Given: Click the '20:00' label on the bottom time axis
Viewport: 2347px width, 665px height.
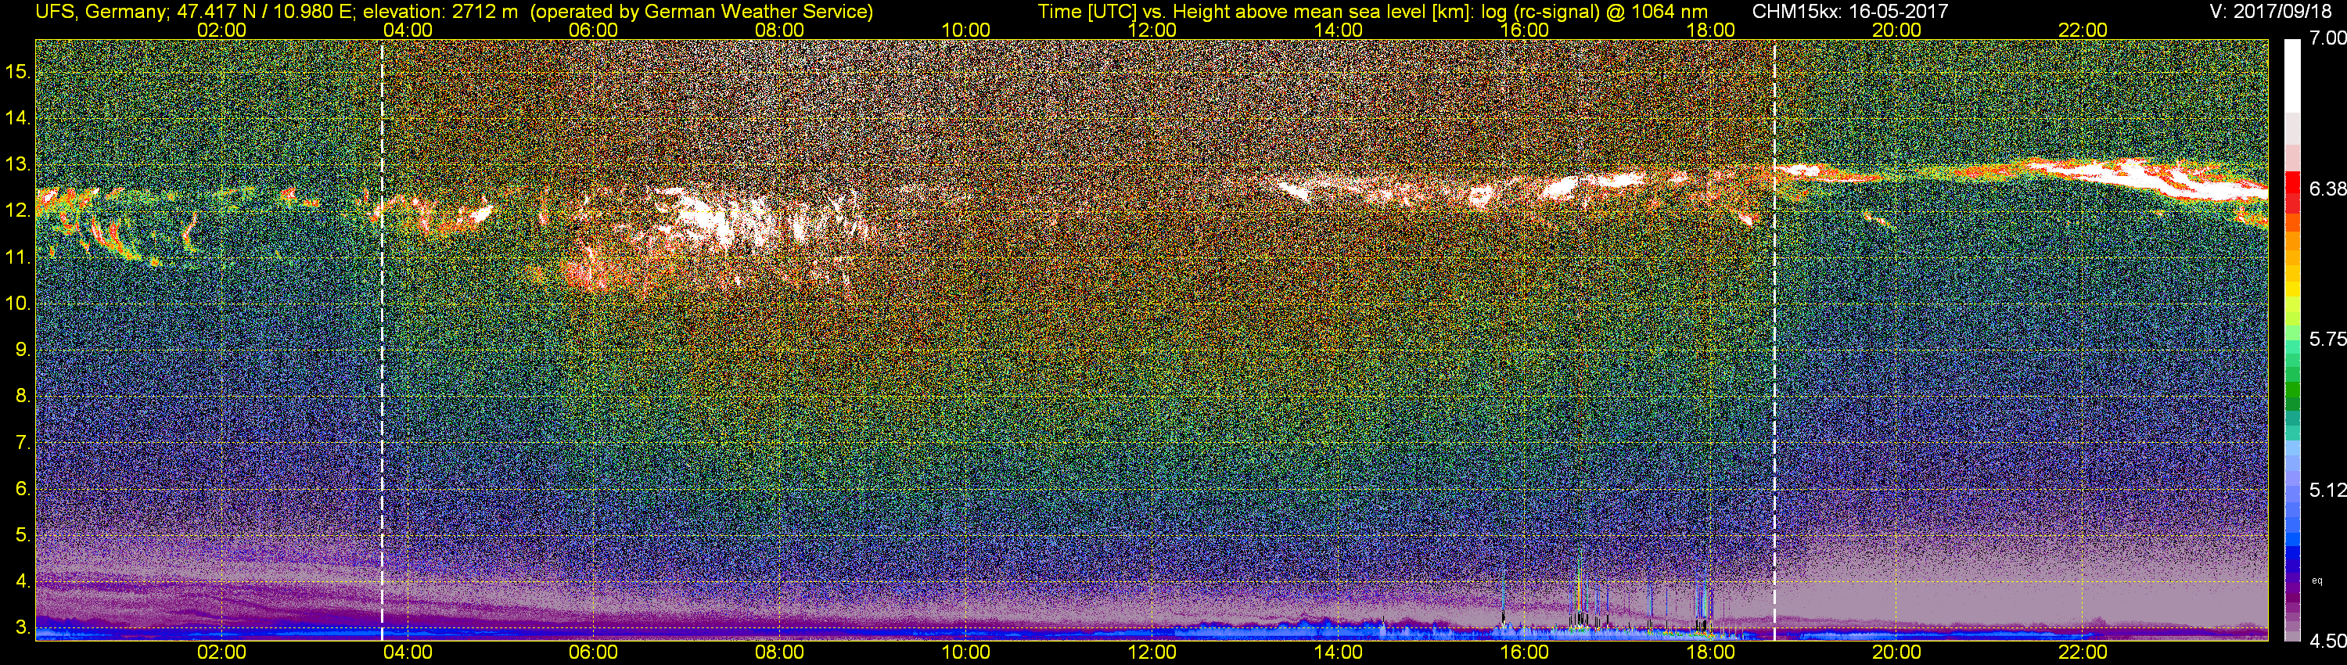Looking at the screenshot, I should (1897, 652).
